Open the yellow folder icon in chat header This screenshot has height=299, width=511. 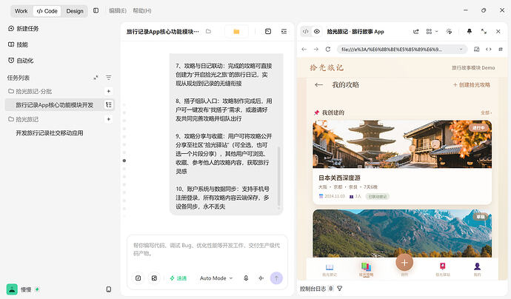pyautogui.click(x=236, y=32)
